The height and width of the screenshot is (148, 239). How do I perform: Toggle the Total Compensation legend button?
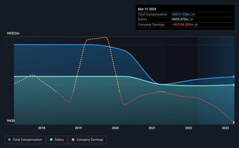pos(25,140)
